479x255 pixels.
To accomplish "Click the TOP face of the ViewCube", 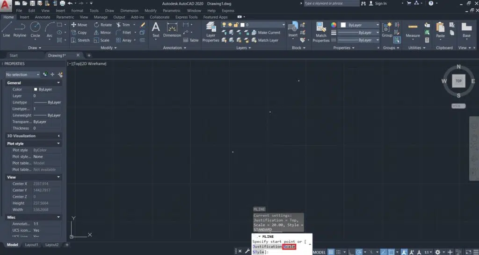I will pyautogui.click(x=458, y=81).
